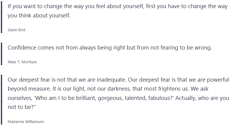Click "fearing to be wrong" in the quote
Viewport: 243px width, 126px height.
point(186,48)
